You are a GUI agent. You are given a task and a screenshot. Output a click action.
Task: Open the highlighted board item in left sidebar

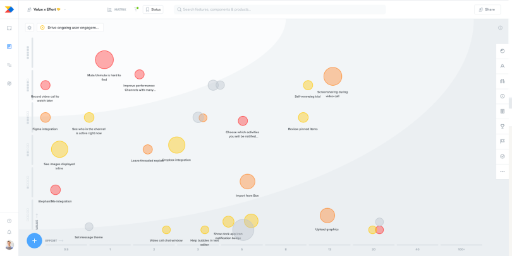click(x=9, y=47)
